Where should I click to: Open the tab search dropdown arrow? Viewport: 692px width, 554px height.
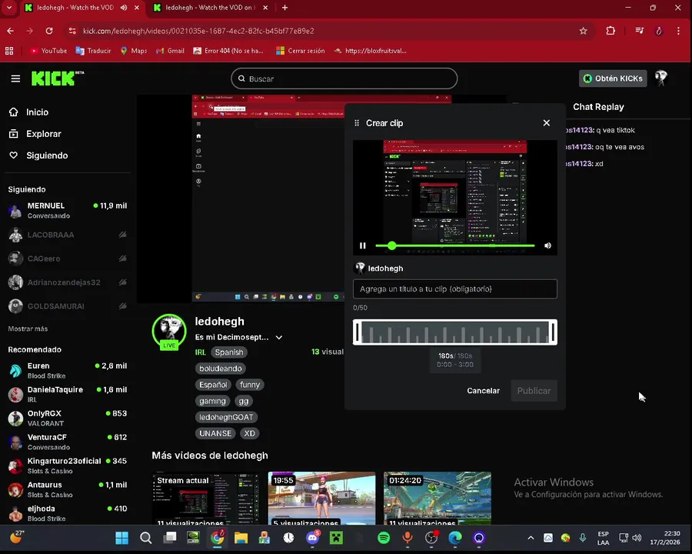click(x=8, y=8)
